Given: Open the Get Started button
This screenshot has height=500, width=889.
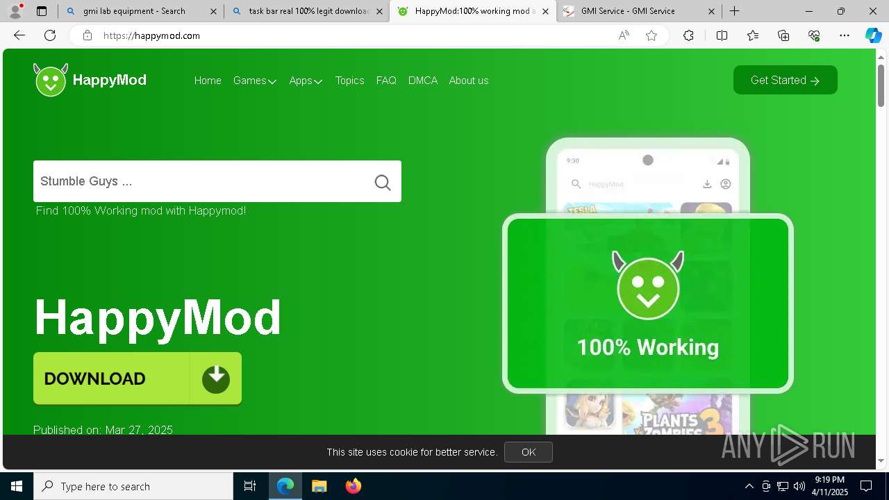Looking at the screenshot, I should [x=785, y=80].
